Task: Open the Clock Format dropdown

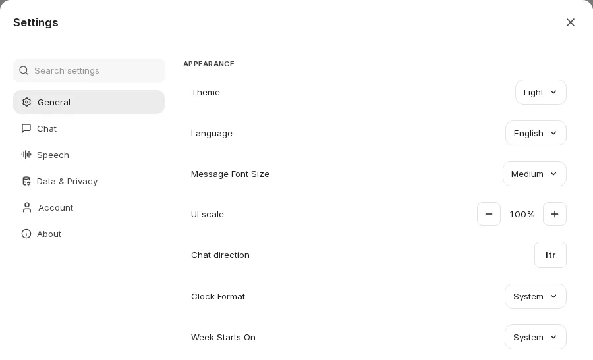Action: click(x=536, y=296)
